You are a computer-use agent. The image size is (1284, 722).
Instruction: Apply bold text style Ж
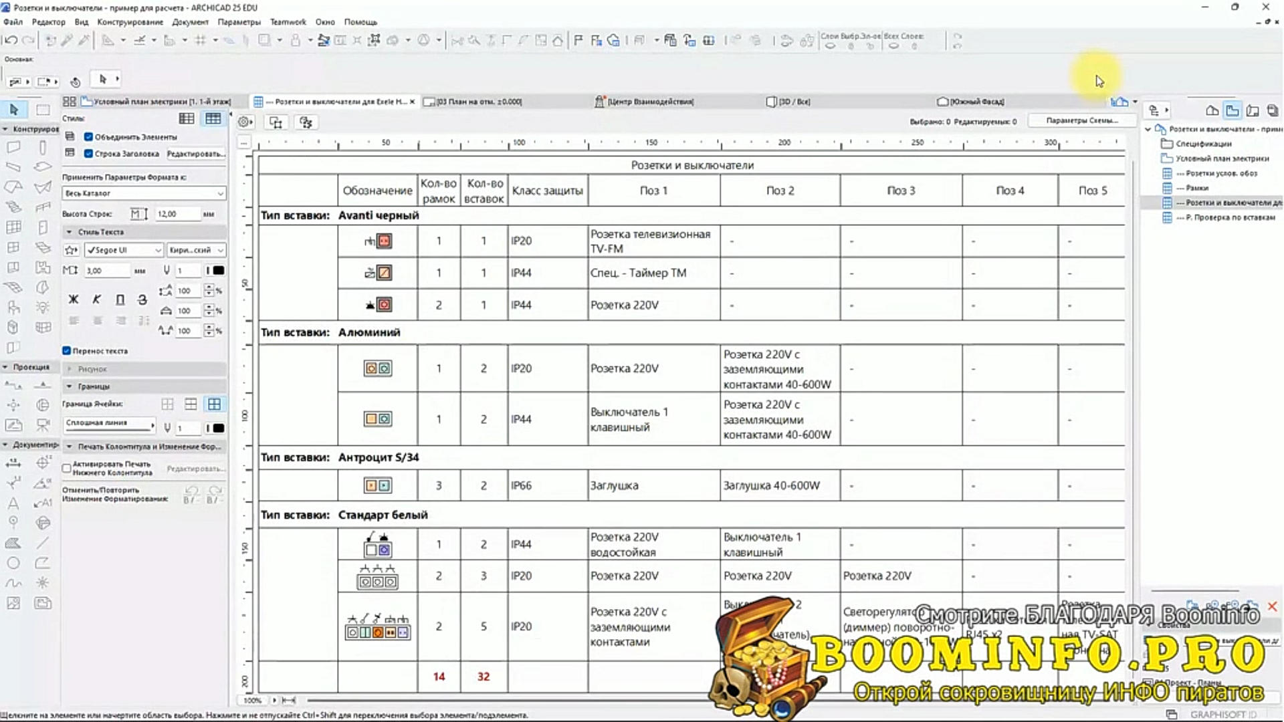[x=74, y=299]
